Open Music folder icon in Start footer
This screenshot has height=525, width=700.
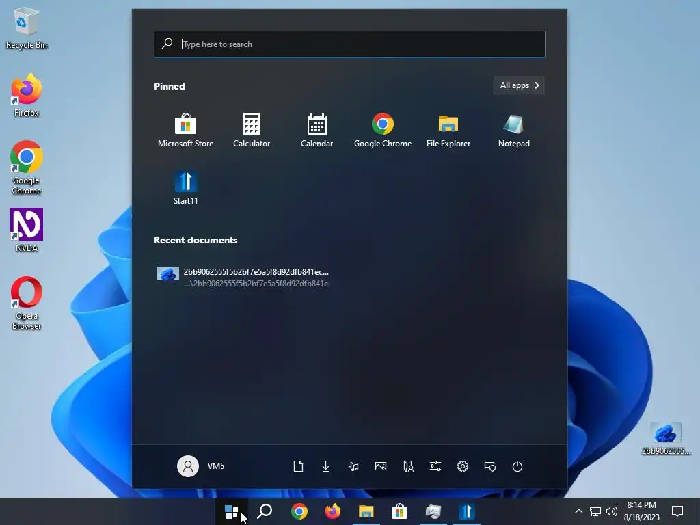[353, 466]
